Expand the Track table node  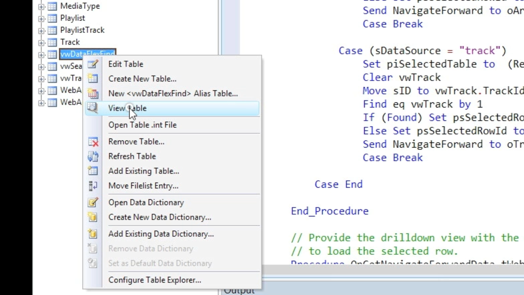coord(41,43)
